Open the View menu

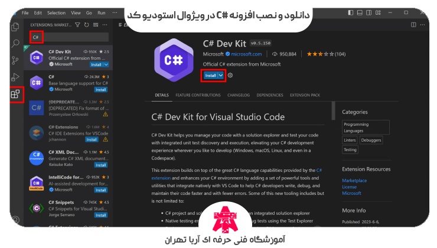[76, 13]
